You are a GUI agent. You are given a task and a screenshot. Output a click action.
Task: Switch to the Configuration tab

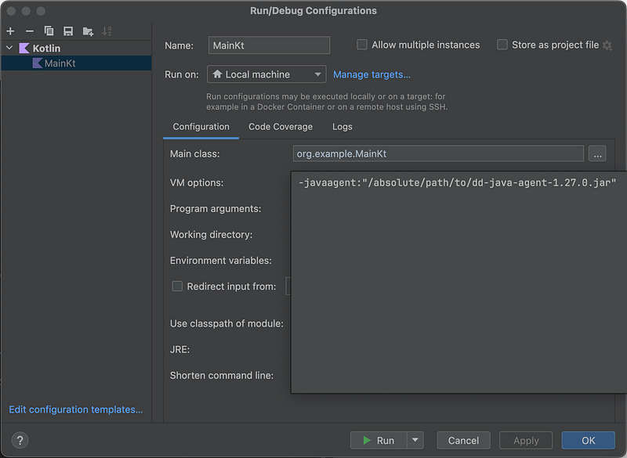point(201,127)
